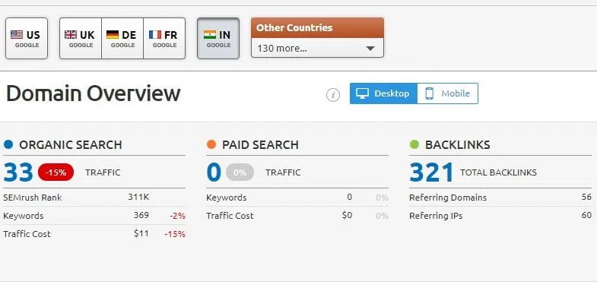This screenshot has width=597, height=291.
Task: Open the PAID SEARCH heading
Action: 260,145
